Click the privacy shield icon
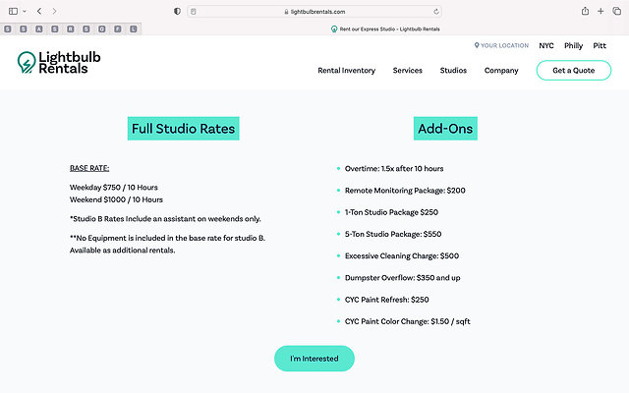 177,11
